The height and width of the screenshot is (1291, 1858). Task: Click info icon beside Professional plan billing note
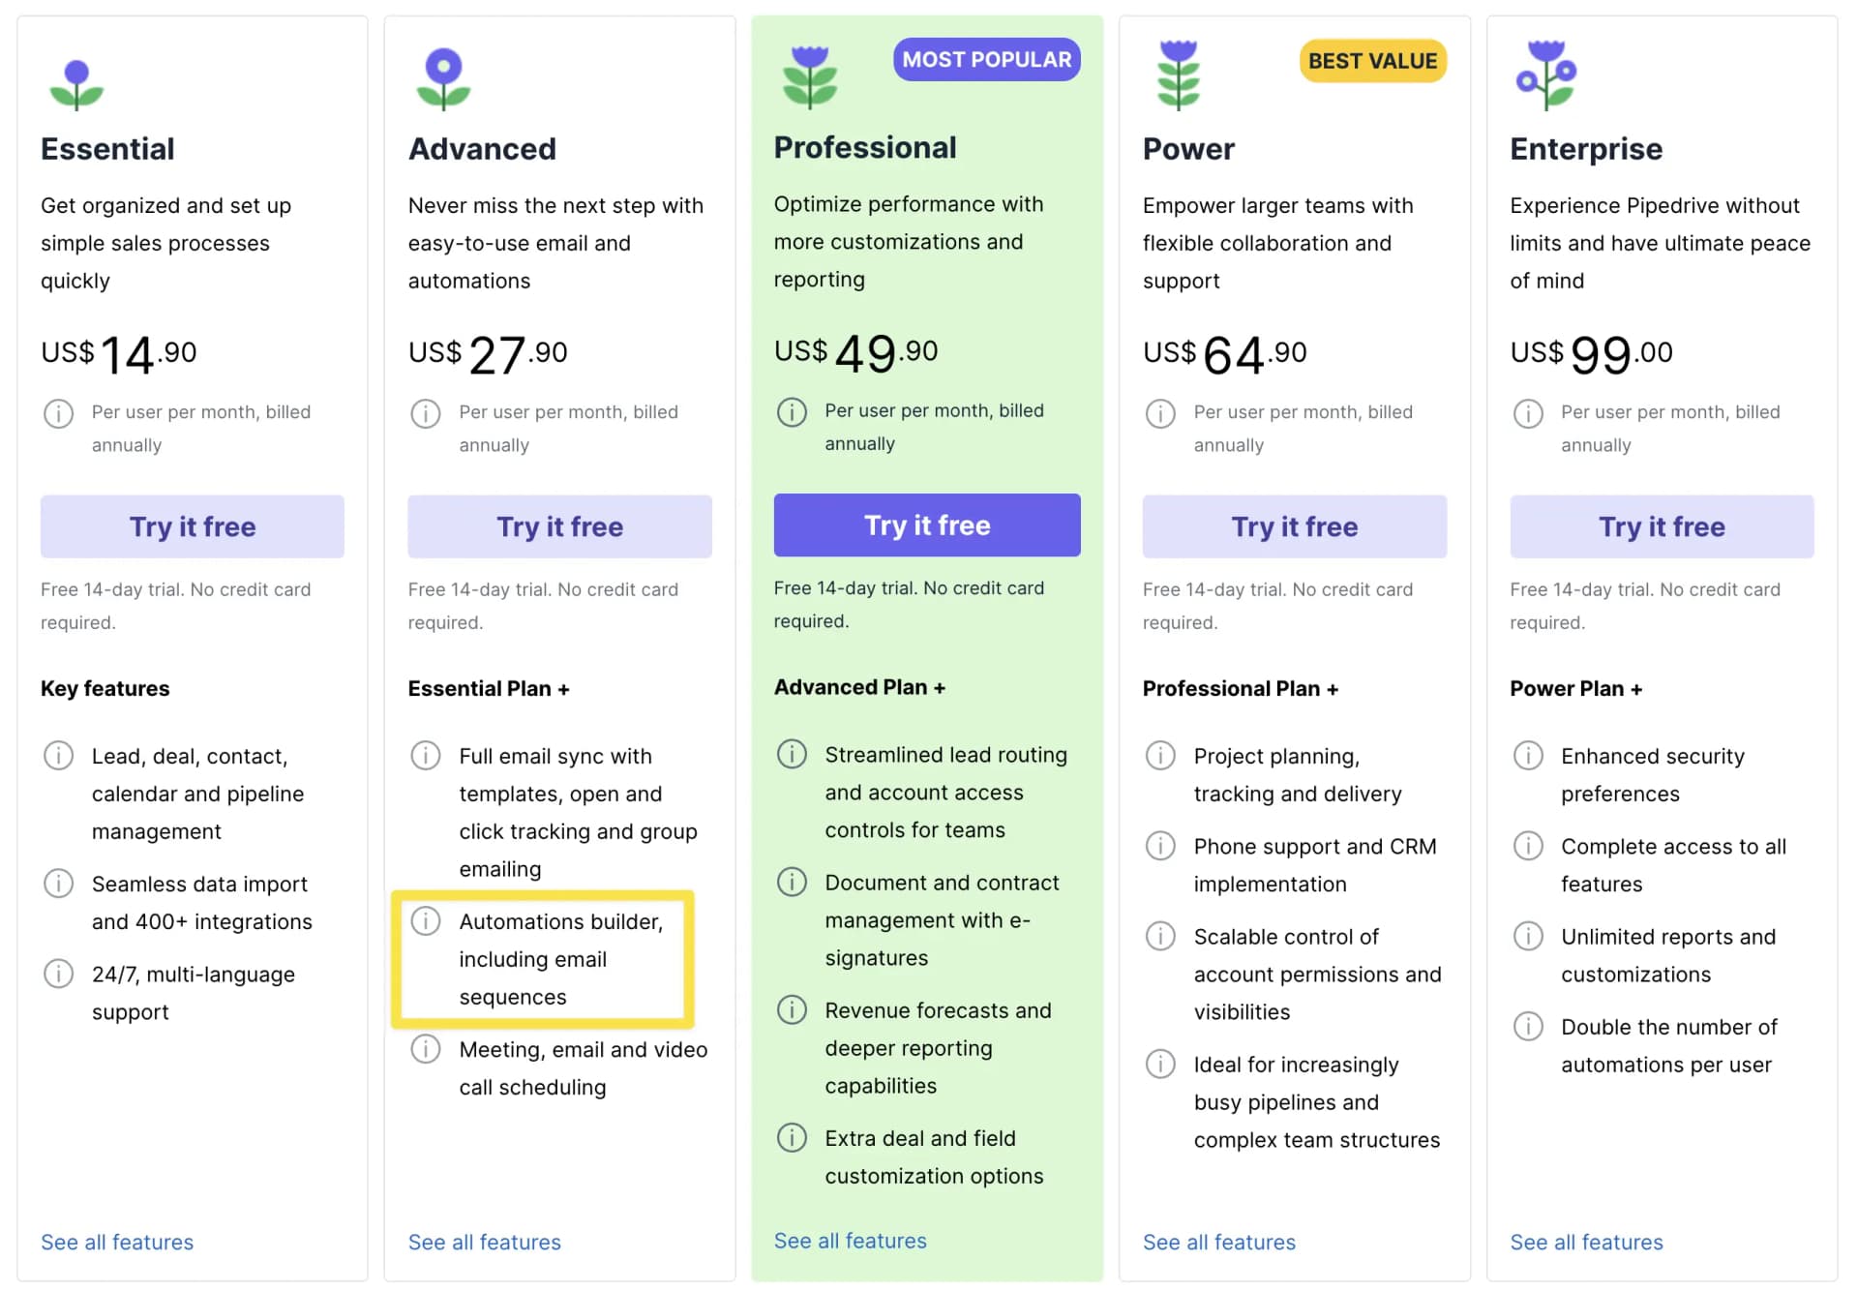tap(792, 412)
